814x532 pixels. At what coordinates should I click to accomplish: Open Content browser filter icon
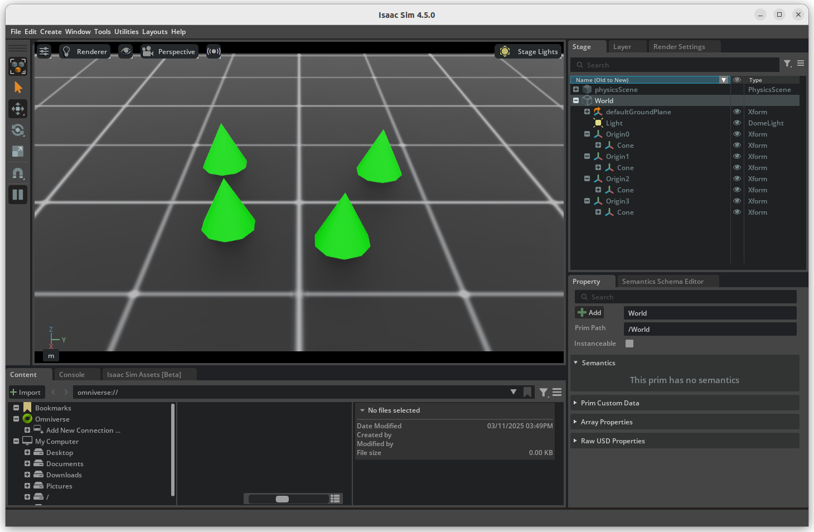point(544,393)
